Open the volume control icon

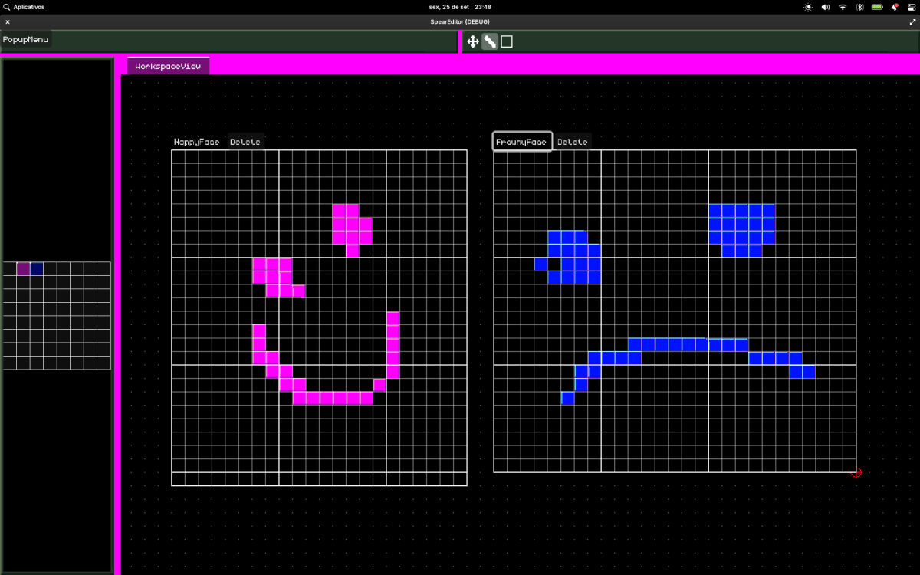click(826, 7)
